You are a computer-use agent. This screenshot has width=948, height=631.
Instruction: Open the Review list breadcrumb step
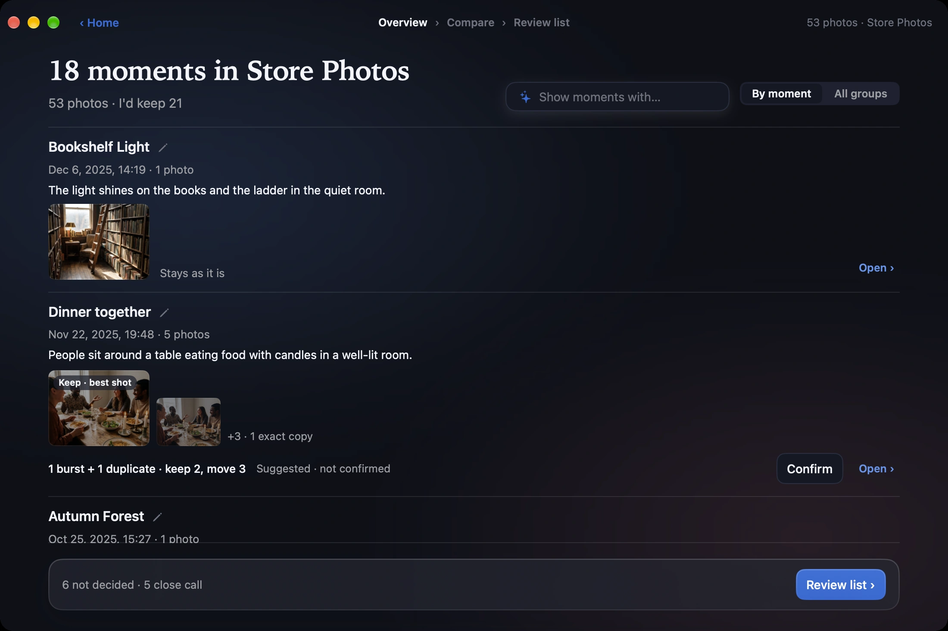pos(541,22)
